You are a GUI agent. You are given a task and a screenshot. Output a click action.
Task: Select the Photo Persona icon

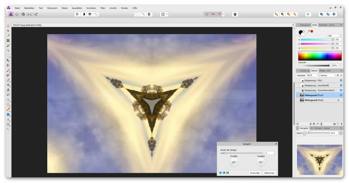click(11, 14)
